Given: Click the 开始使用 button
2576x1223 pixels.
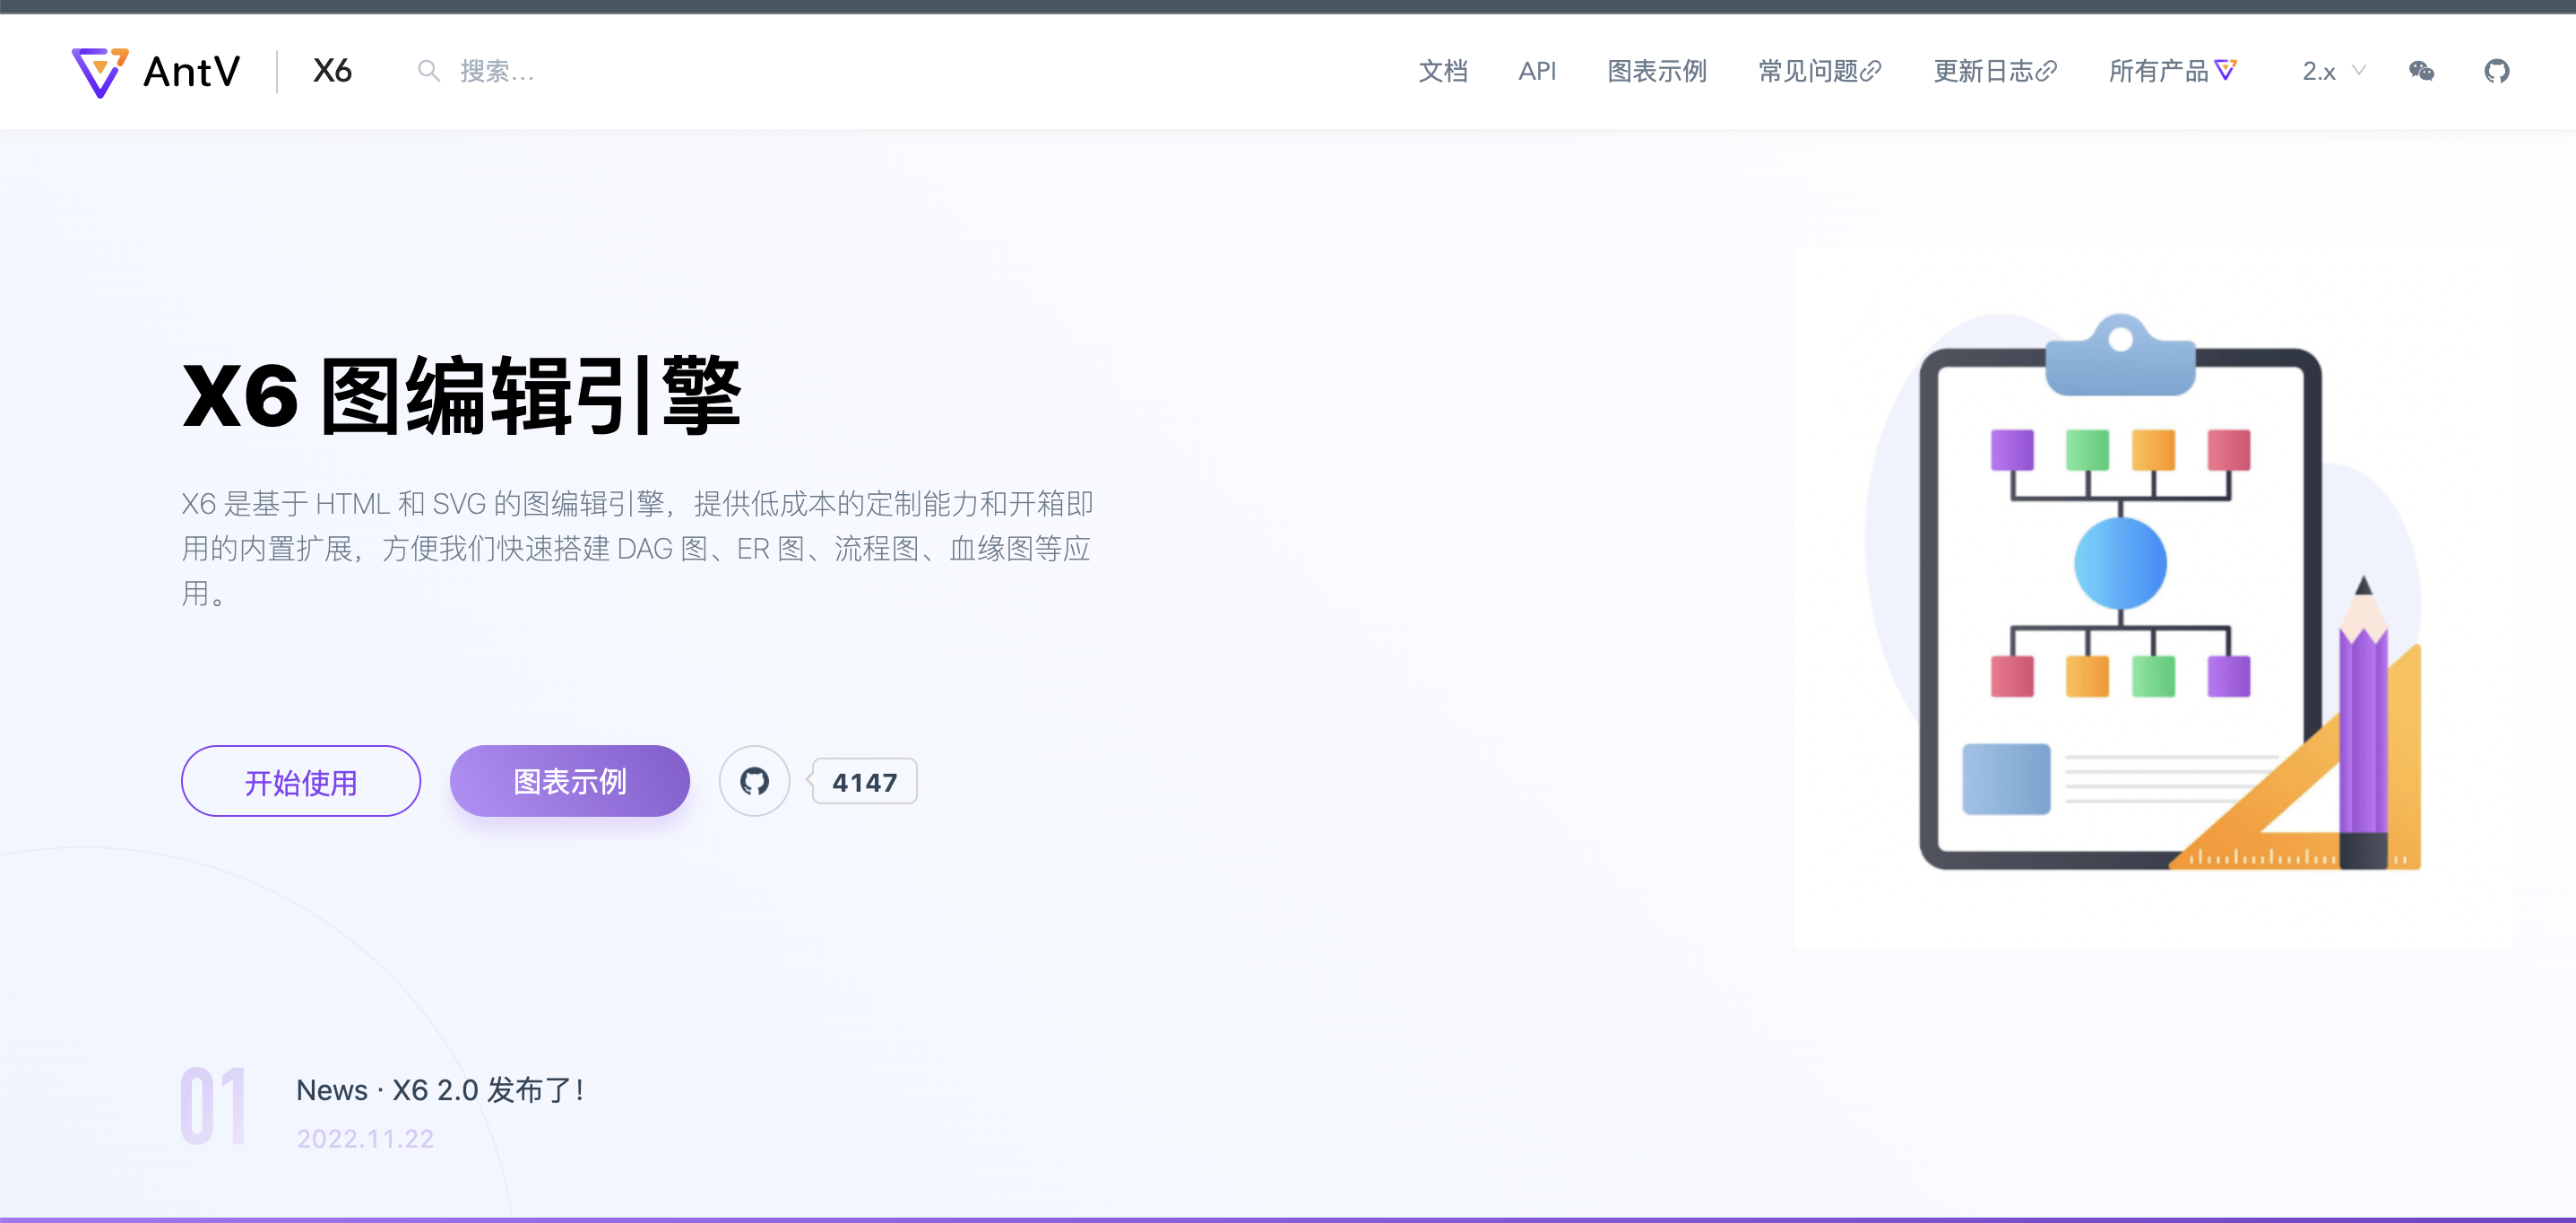Looking at the screenshot, I should [x=300, y=781].
